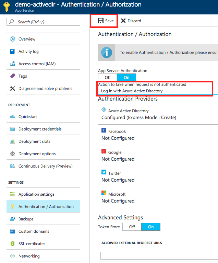This screenshot has width=218, height=263.
Task: Configure the Facebook provider
Action: (158, 135)
